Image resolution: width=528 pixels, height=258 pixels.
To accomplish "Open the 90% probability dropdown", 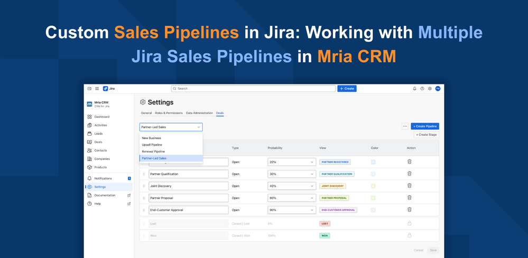I will 292,210.
